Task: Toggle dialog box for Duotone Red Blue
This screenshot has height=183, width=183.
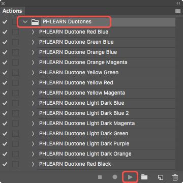Action: point(15,32)
